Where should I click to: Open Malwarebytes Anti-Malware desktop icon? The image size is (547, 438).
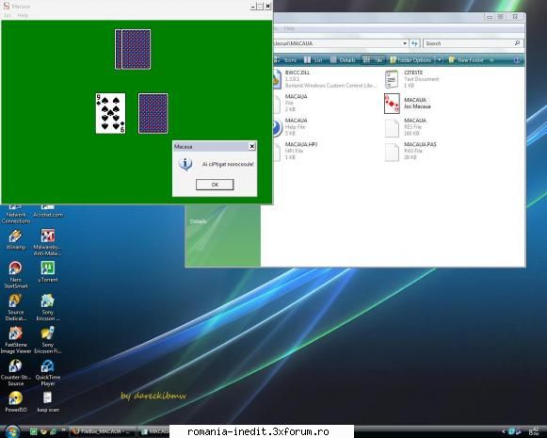[x=47, y=243]
